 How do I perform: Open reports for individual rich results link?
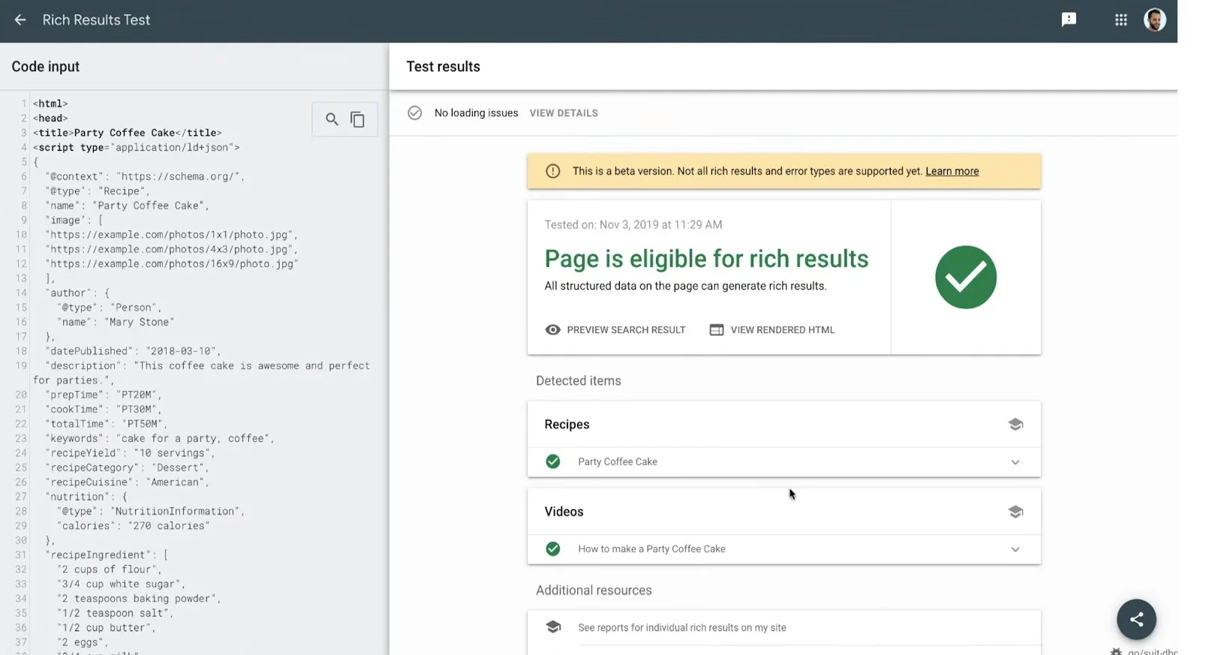(682, 628)
